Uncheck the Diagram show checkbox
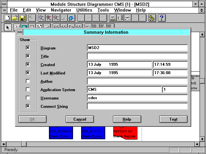The width and height of the screenshot is (206, 154). [28, 47]
